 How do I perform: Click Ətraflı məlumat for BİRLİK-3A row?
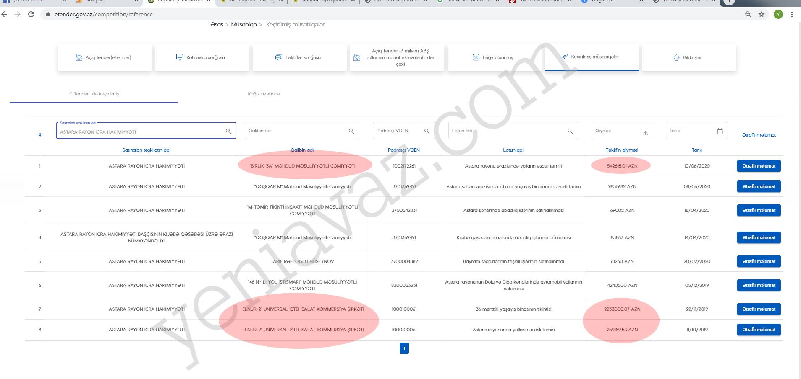point(759,166)
